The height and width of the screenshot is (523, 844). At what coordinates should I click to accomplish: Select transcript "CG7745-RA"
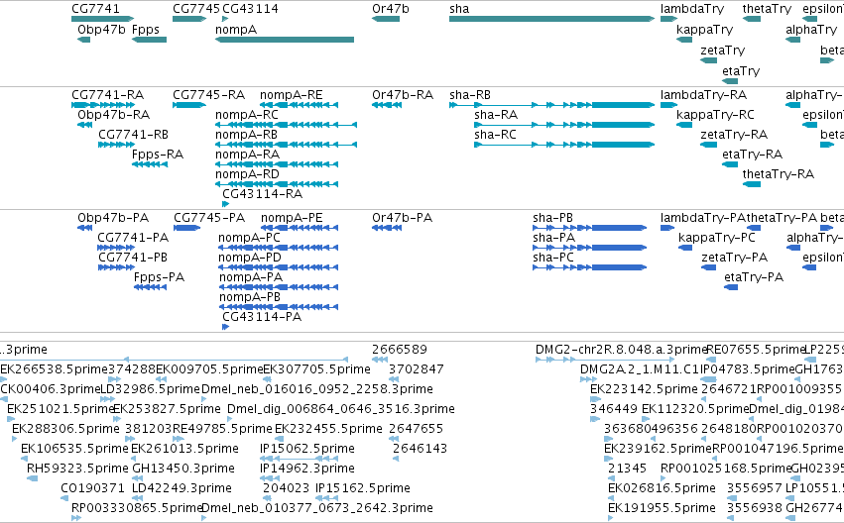click(209, 95)
